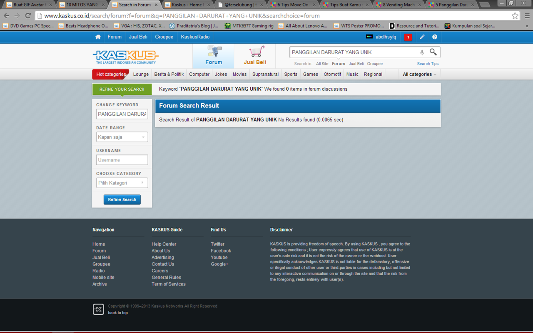
Task: Open DVD Games PC Spec bookmark
Action: tap(28, 26)
